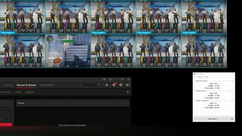Open File menu in Mem Reduct
242x136 pixels.
195,77
